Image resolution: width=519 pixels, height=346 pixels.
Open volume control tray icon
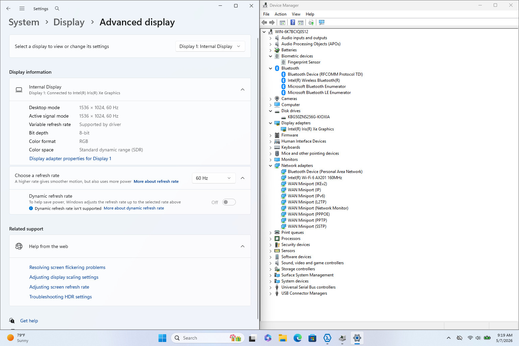click(x=478, y=338)
